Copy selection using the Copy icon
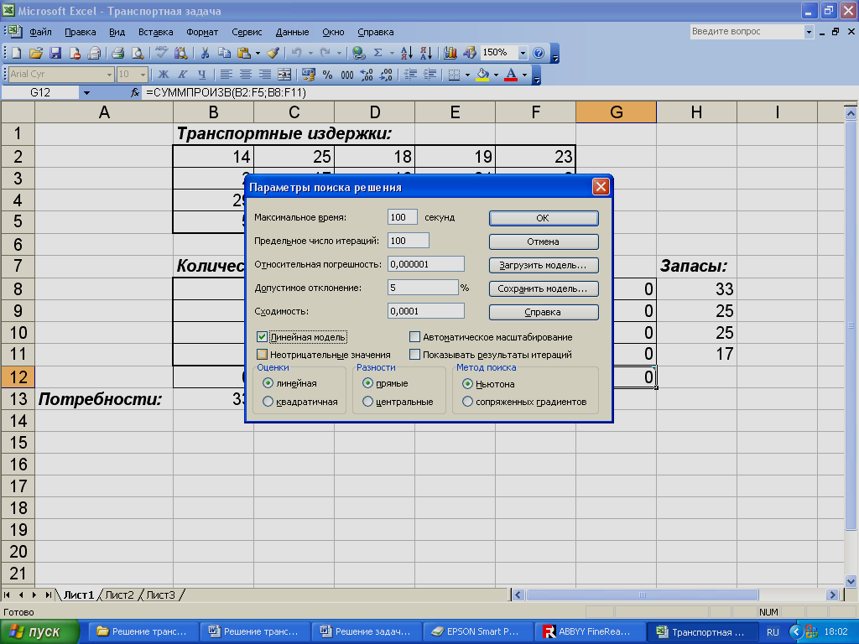Viewport: 859px width, 644px height. (x=224, y=53)
